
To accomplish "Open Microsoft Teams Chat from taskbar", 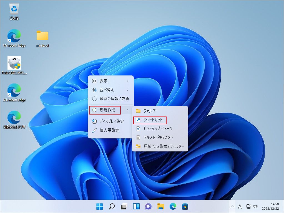I will tap(148, 207).
